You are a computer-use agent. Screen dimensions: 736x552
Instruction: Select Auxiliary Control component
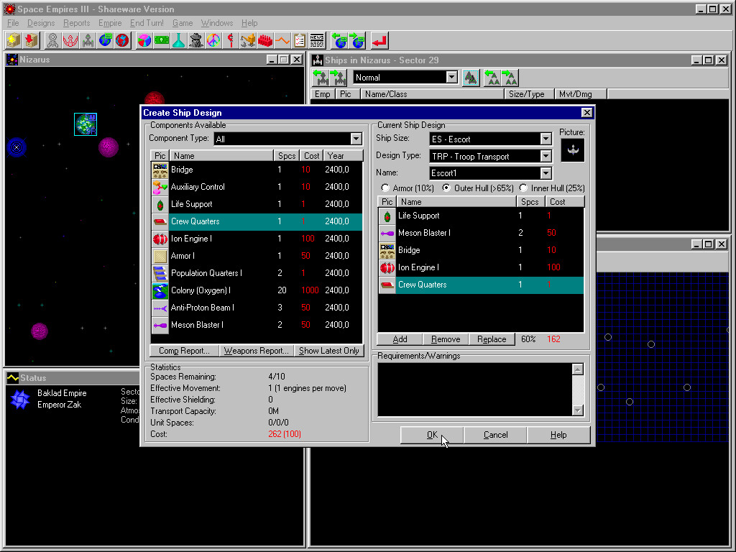pos(257,187)
